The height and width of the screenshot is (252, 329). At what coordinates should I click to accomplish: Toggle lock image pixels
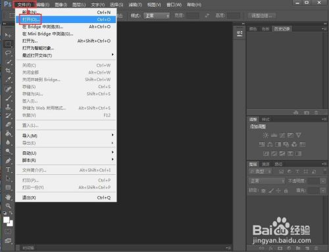click(271, 191)
